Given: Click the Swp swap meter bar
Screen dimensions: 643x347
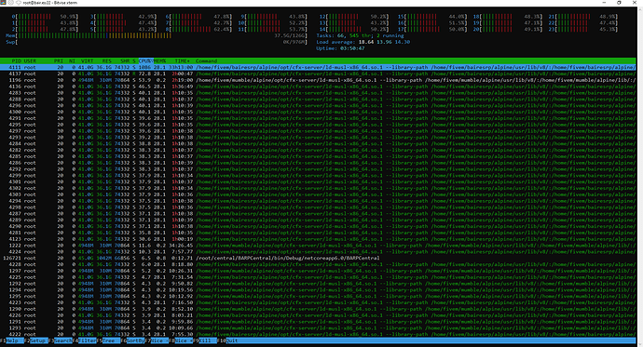Looking at the screenshot, I should [x=157, y=42].
